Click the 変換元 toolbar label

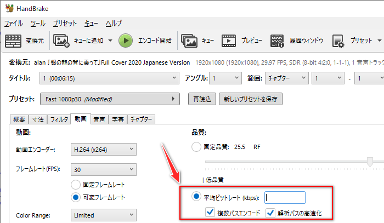[x=35, y=41]
